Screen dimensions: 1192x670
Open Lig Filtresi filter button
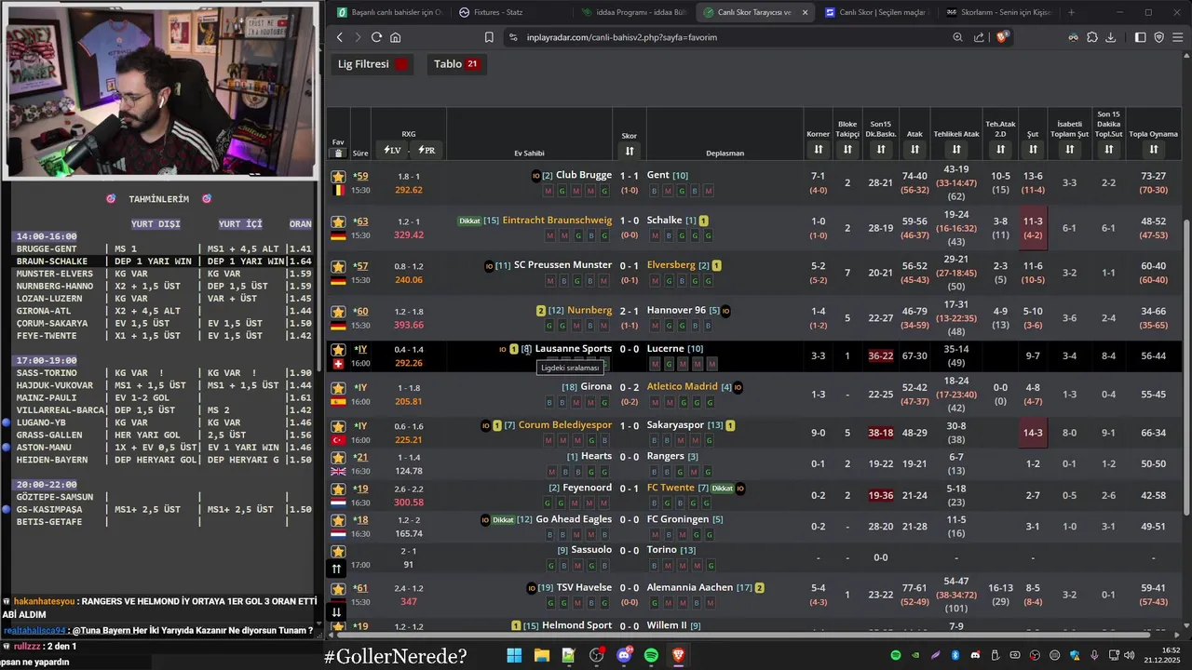(x=372, y=64)
